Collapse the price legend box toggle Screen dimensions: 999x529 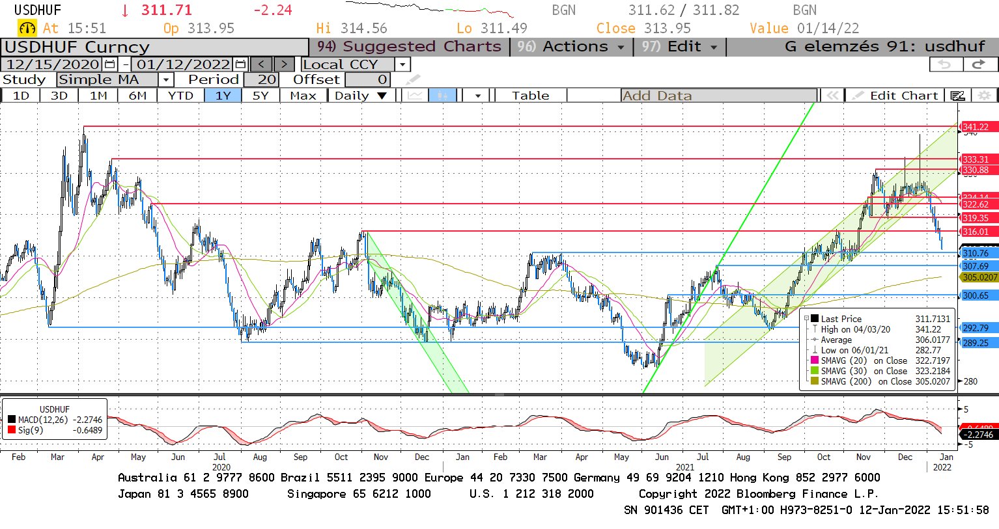806,318
